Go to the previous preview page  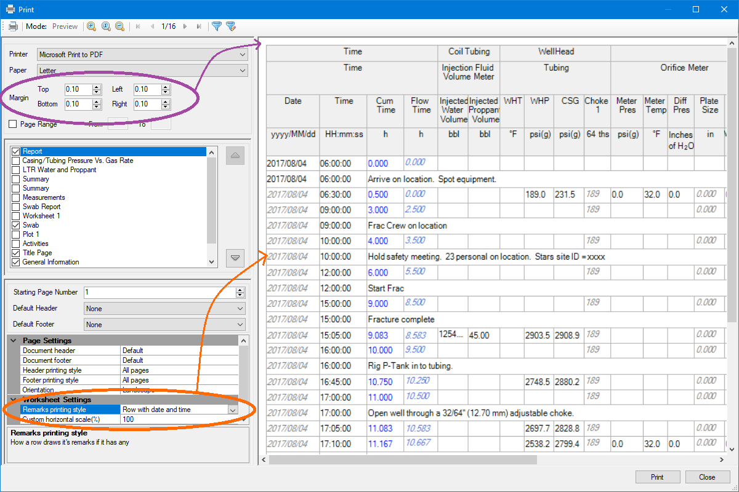point(152,26)
